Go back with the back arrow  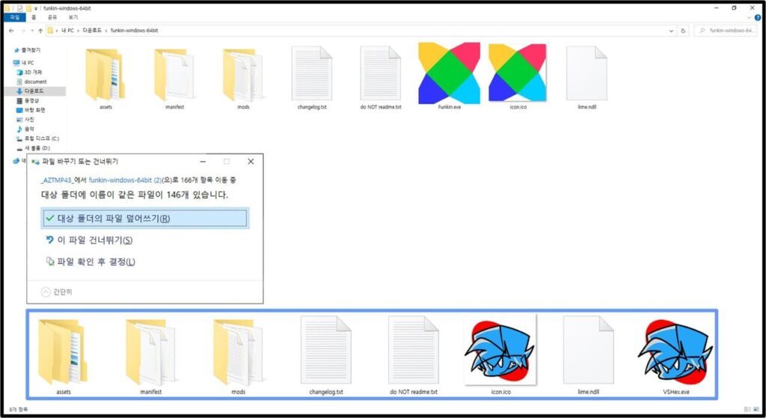tap(12, 30)
